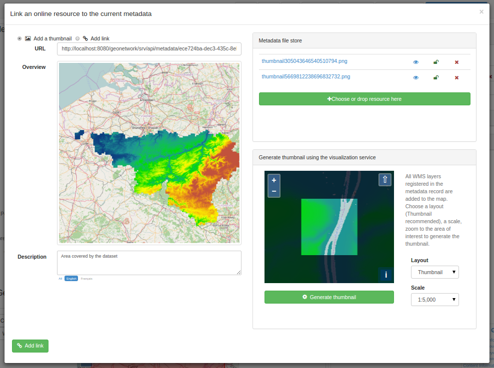The width and height of the screenshot is (494, 368).
Task: Zoom out on the thumbnail generator map
Action: click(274, 191)
